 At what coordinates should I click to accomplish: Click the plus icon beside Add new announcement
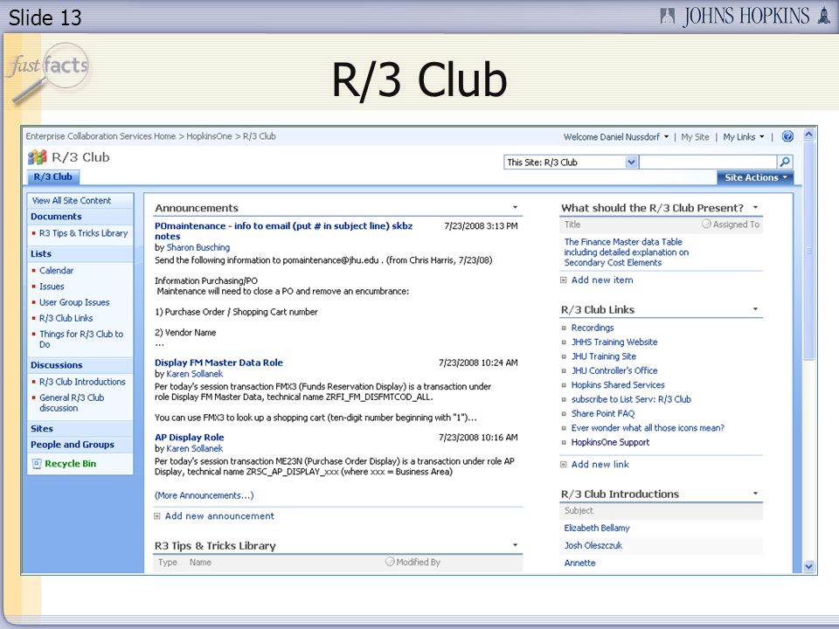tap(157, 516)
